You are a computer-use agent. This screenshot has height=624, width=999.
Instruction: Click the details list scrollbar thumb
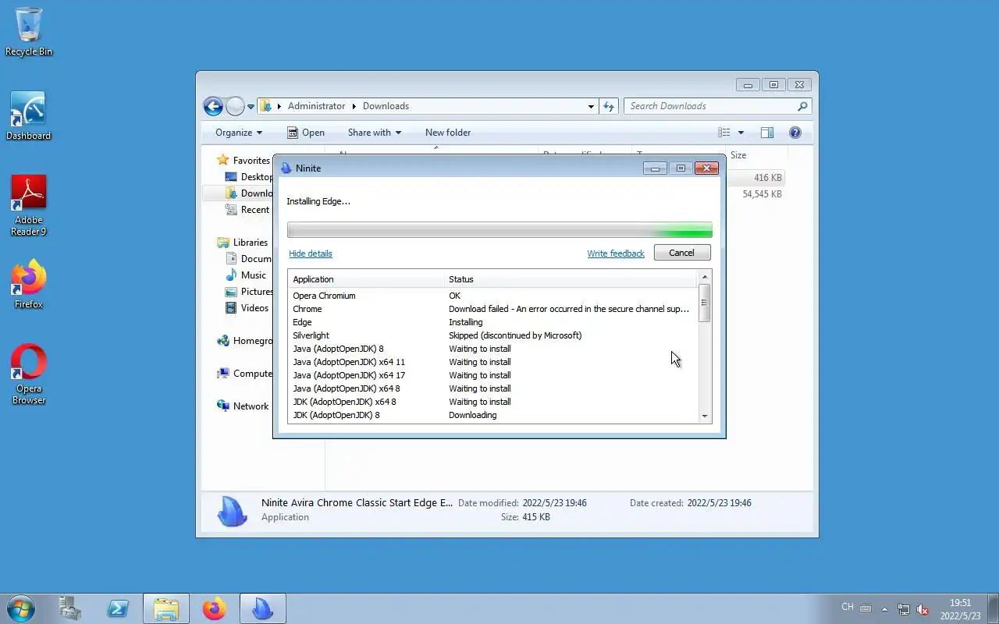(705, 303)
